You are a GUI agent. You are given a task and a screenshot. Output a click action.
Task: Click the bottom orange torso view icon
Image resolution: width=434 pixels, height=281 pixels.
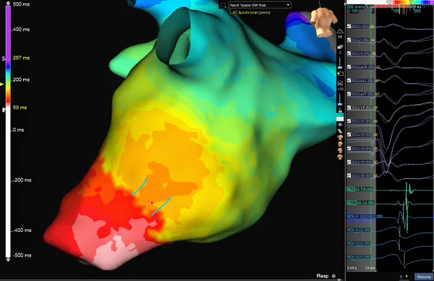[x=340, y=157]
